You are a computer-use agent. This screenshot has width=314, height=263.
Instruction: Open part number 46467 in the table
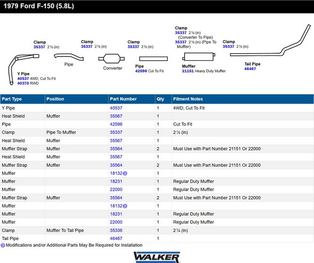116,238
